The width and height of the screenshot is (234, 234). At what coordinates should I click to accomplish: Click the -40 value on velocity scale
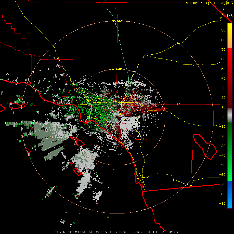222,155
